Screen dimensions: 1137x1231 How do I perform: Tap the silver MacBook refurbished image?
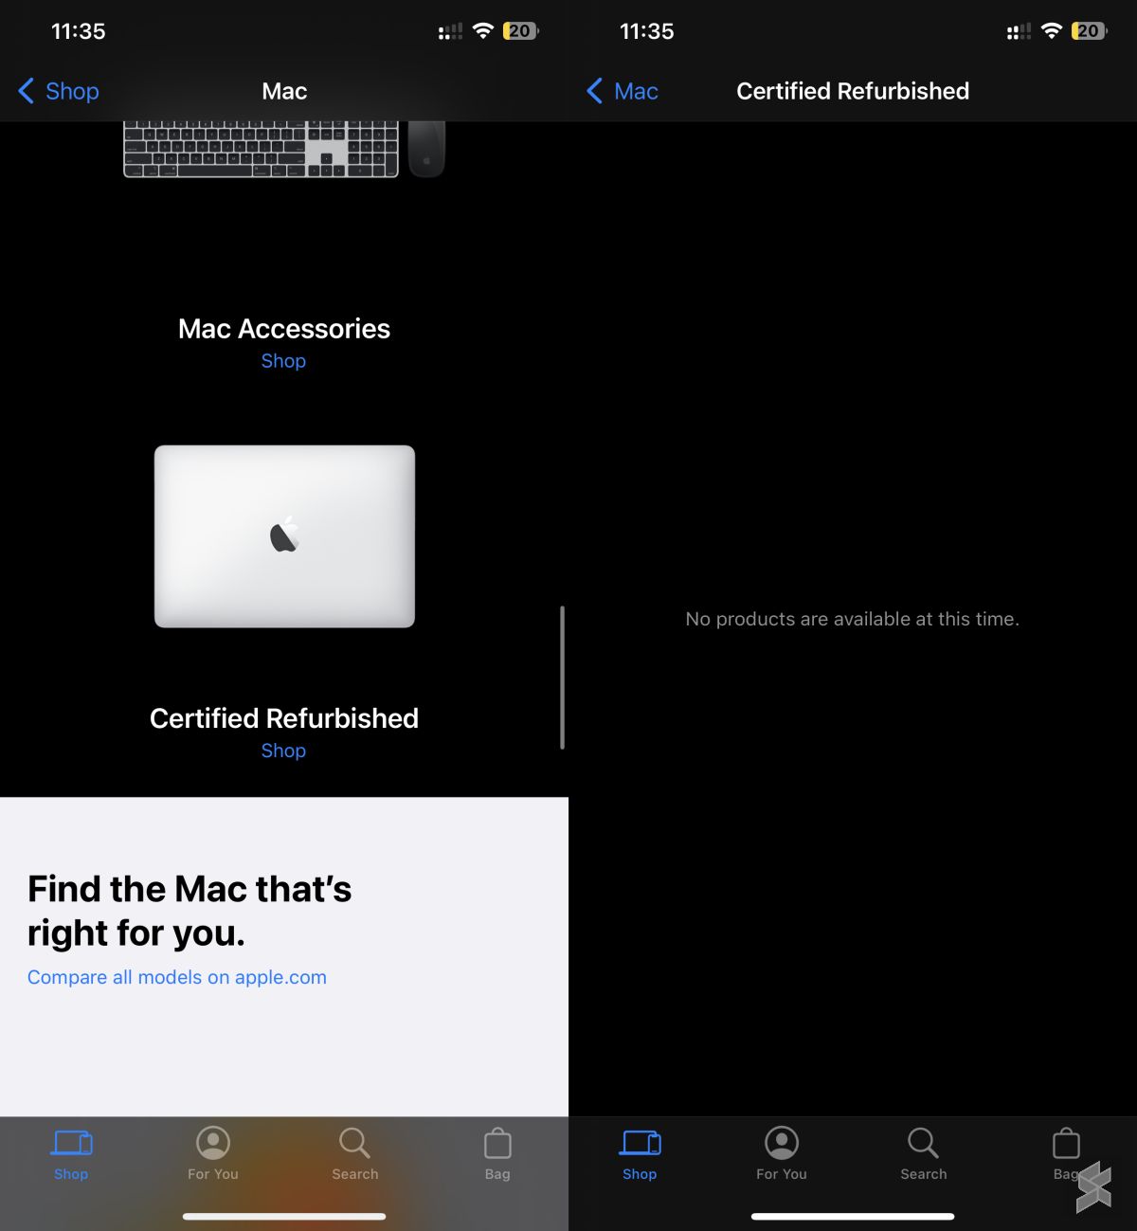click(x=284, y=536)
